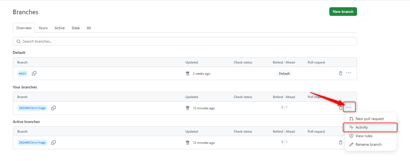Switch to the Stale tab
The height and width of the screenshot is (161, 410).
coord(76,28)
